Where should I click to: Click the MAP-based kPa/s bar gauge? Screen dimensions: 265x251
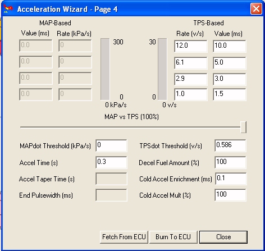tap(105, 69)
